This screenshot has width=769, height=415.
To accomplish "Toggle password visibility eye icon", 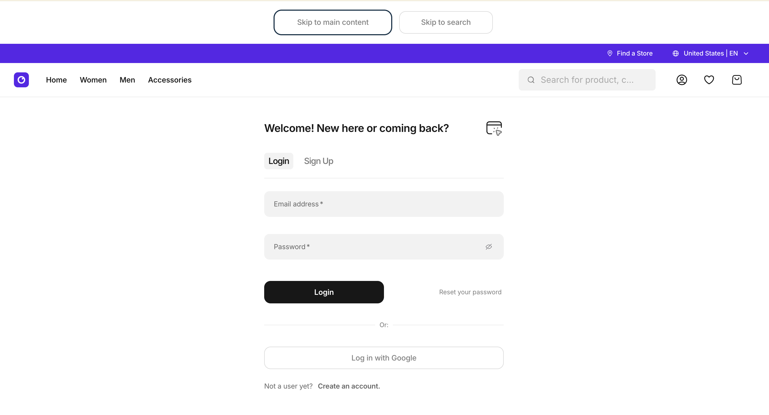I will 489,246.
